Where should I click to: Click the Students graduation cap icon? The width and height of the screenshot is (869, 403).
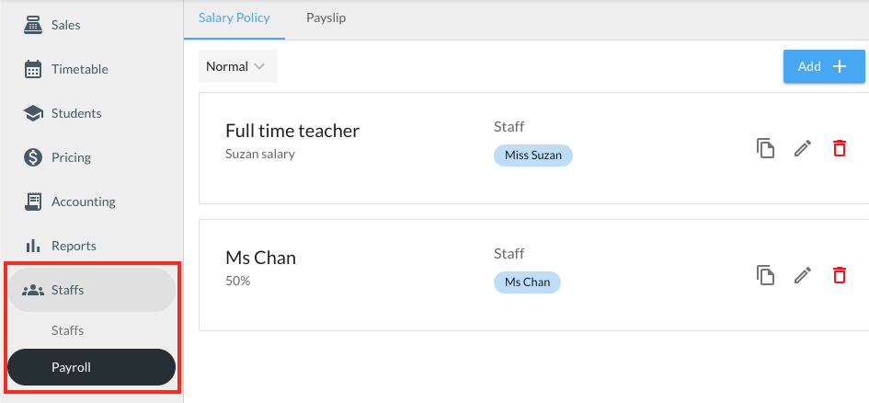click(33, 113)
